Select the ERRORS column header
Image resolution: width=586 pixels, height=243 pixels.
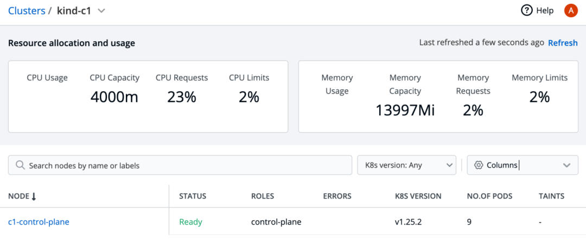click(337, 196)
